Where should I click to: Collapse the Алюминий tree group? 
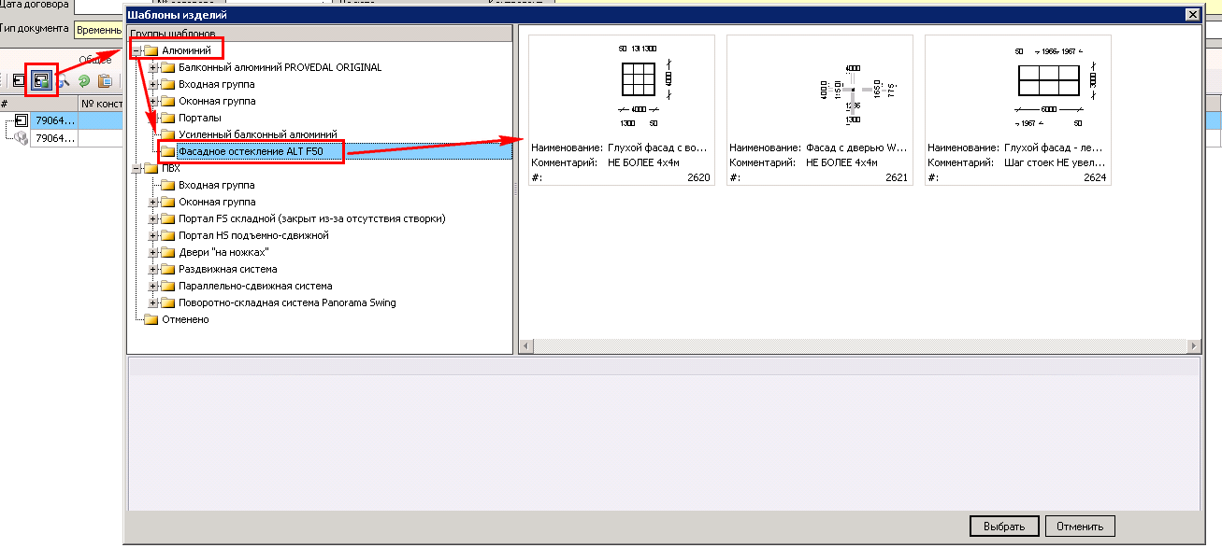pyautogui.click(x=137, y=50)
